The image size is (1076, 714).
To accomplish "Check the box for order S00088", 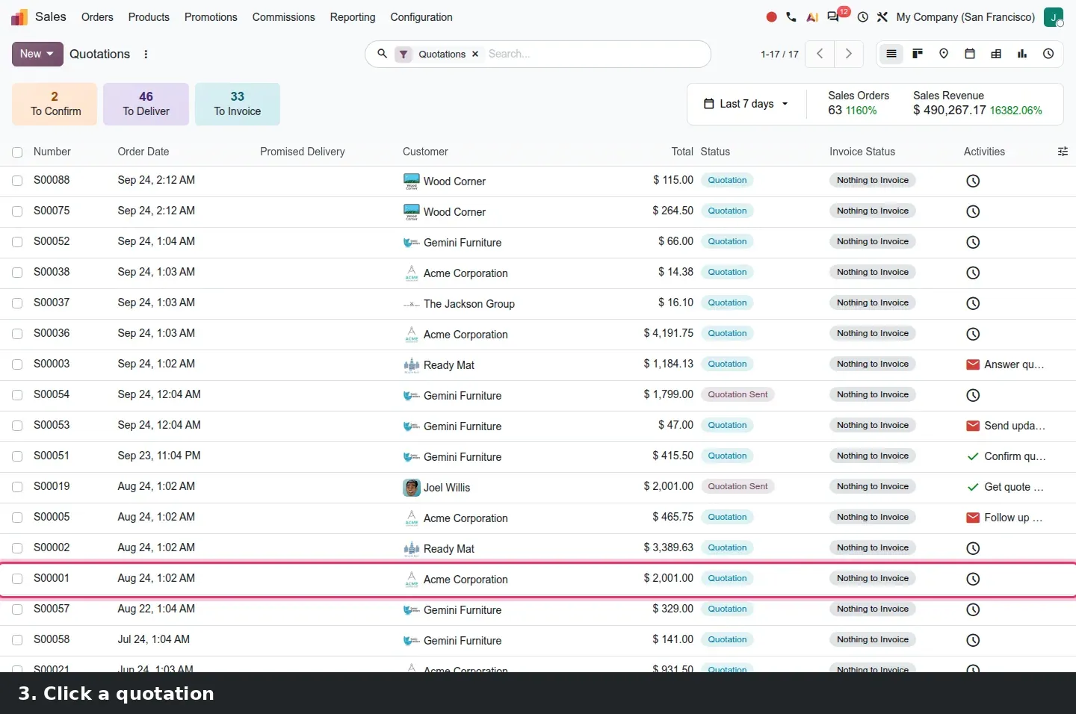I will pos(17,181).
